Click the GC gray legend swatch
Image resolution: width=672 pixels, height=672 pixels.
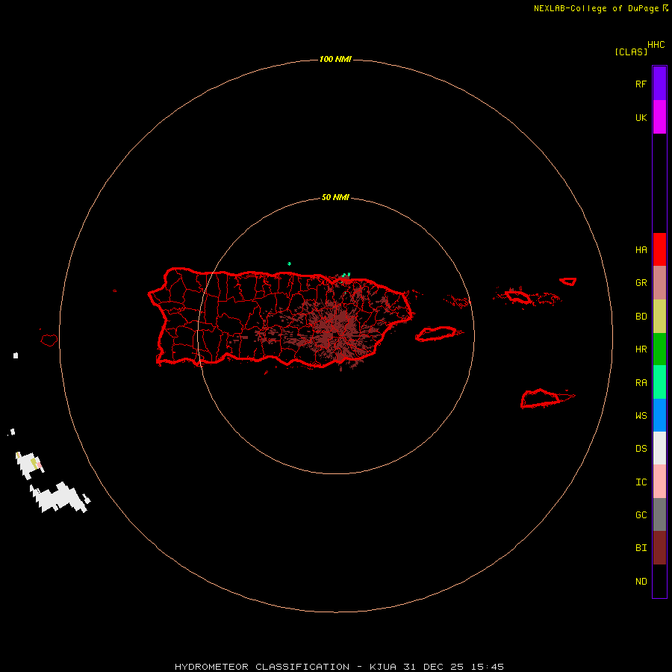[659, 514]
